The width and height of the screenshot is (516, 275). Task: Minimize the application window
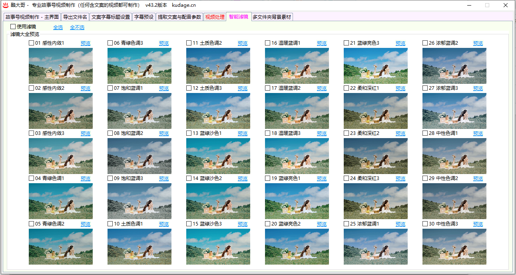coord(468,5)
